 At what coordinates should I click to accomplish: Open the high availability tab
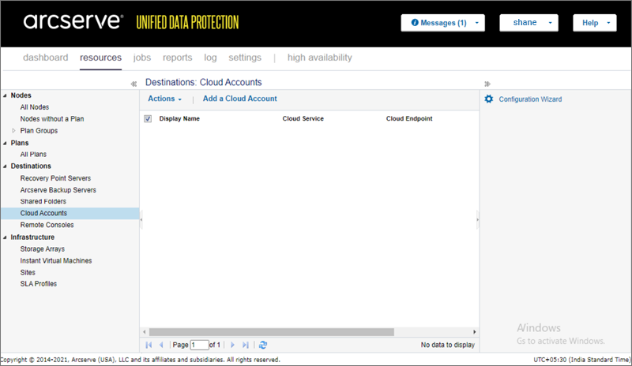click(x=320, y=58)
